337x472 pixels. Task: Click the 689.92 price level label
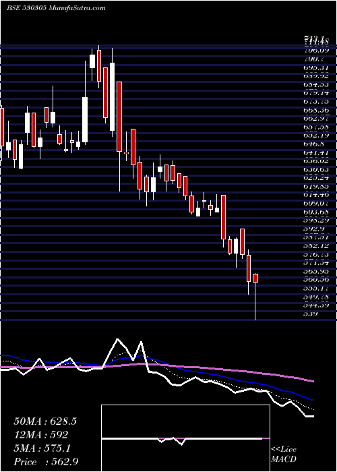tap(316, 76)
